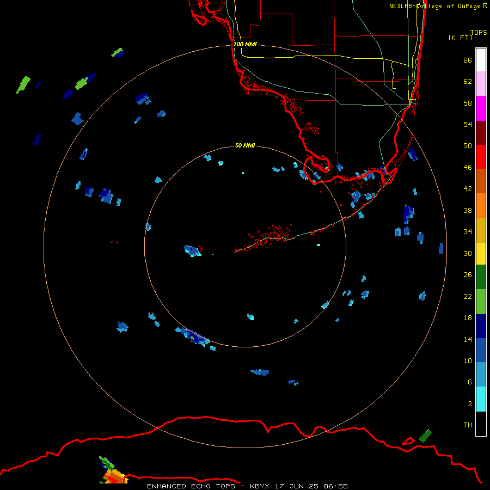Click the light pink legend swatch
The height and width of the screenshot is (490, 490).
click(481, 83)
